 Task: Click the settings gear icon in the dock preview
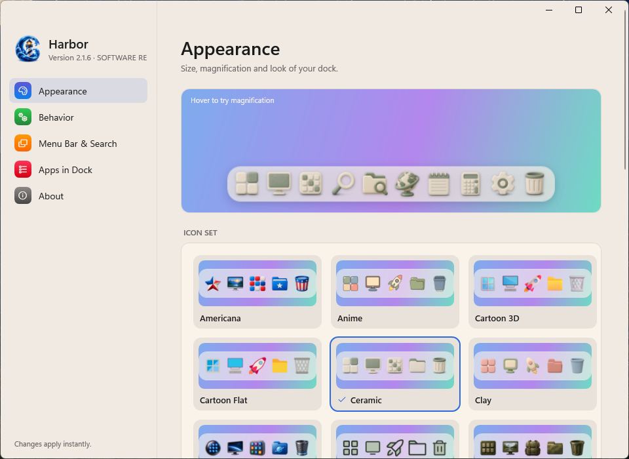(503, 184)
